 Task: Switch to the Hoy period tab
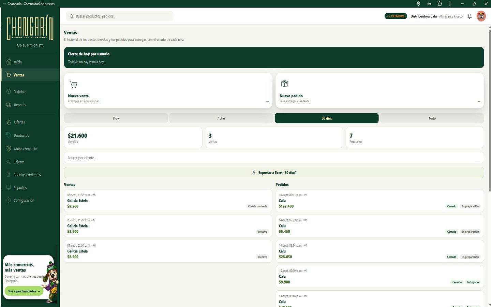coord(116,118)
